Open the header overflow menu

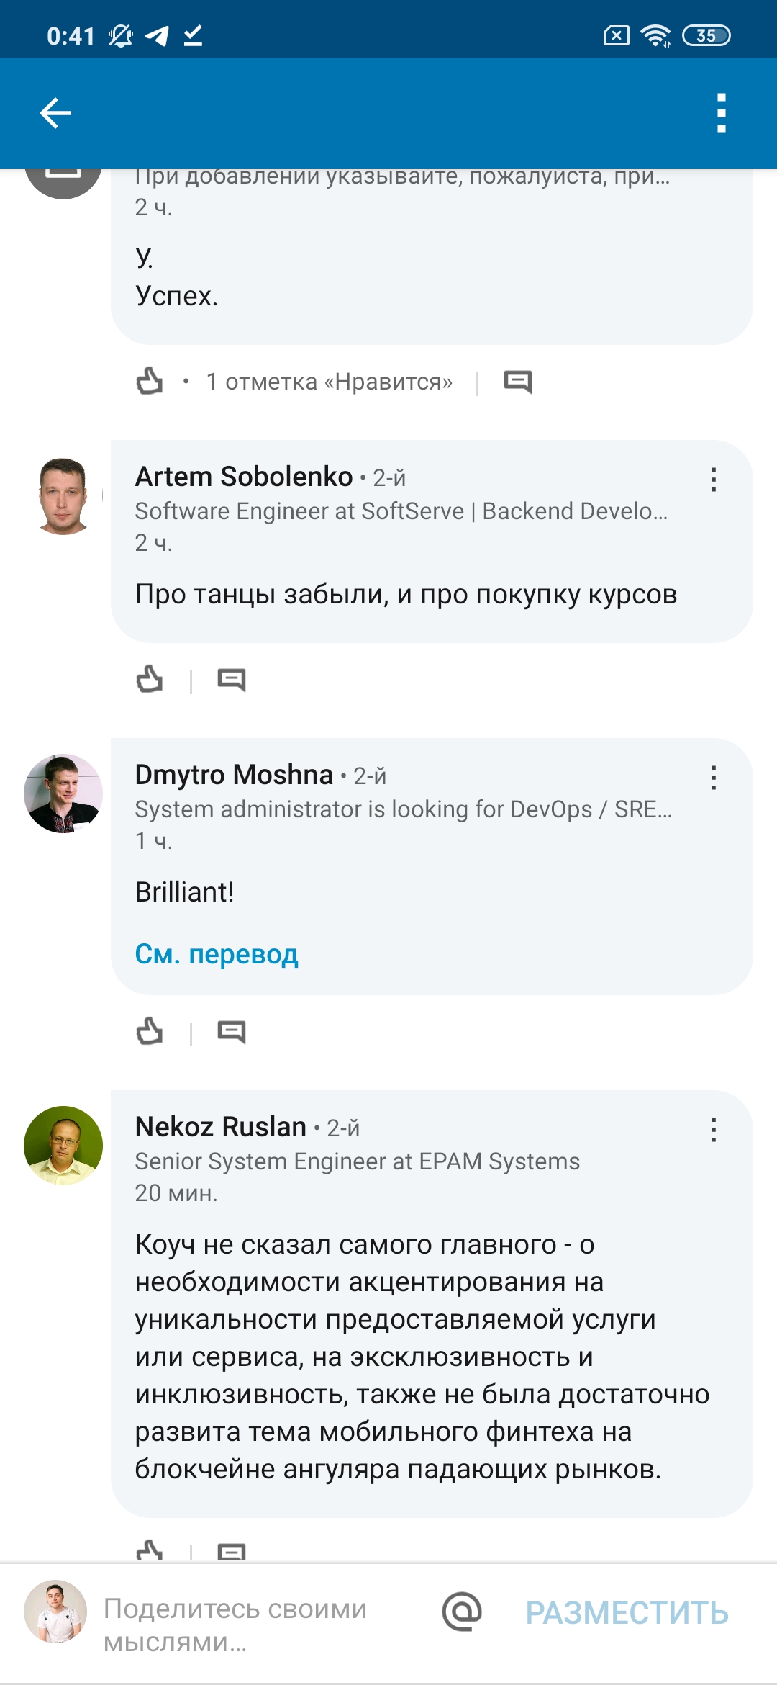[721, 113]
